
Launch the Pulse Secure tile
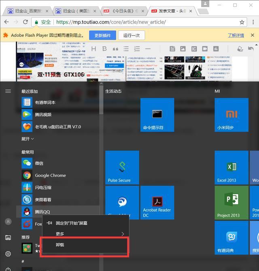click(122, 167)
